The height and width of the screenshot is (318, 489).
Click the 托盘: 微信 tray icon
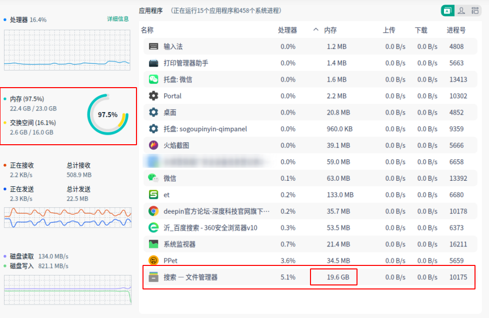153,79
